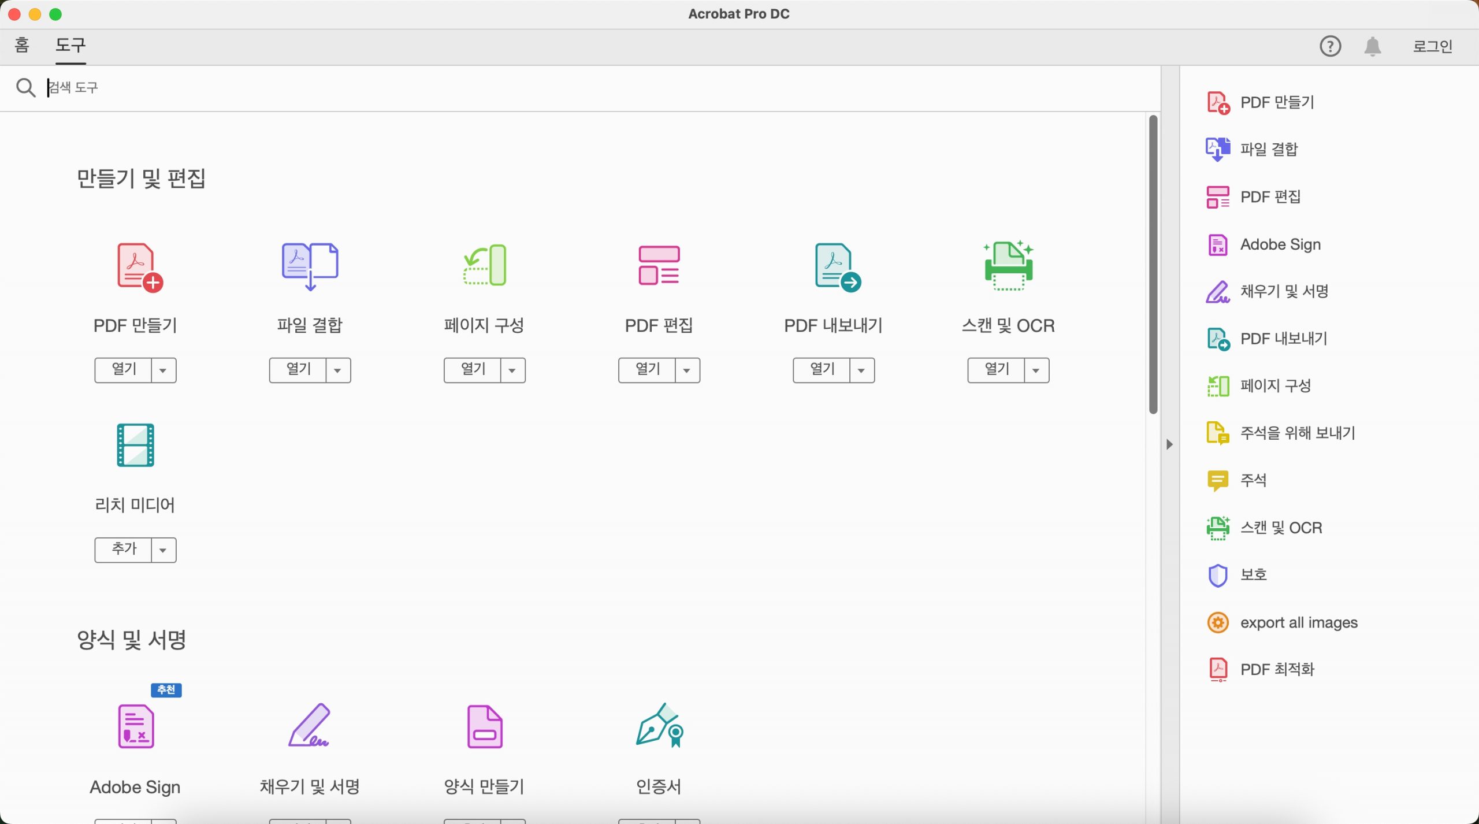1479x824 pixels.
Task: Click the 양식 만들기 form icon
Action: (x=485, y=726)
